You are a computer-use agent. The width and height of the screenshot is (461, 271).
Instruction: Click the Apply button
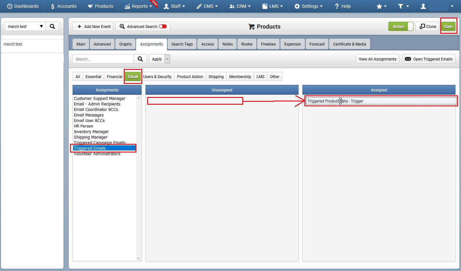pos(157,59)
